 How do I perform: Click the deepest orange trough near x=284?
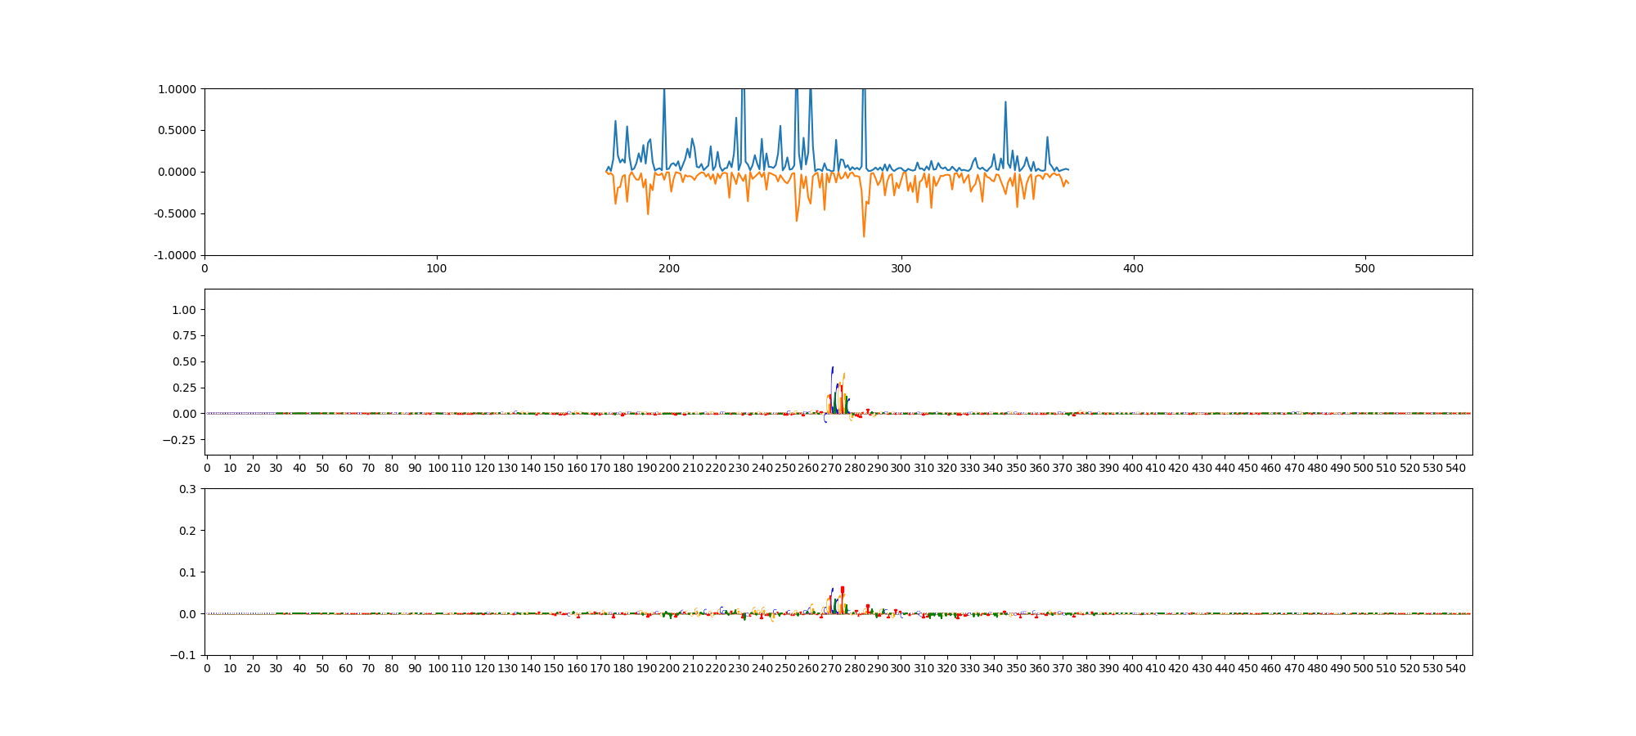point(864,236)
